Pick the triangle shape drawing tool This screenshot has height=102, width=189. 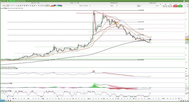(x=45, y=6)
